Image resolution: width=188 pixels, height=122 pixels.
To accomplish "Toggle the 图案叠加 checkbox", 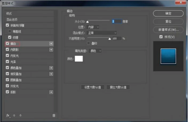I will [x=7, y=80].
